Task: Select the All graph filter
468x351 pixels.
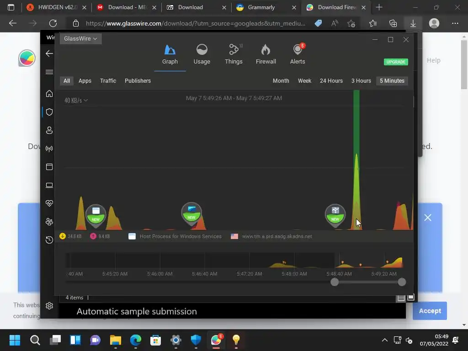Action: coord(67,80)
